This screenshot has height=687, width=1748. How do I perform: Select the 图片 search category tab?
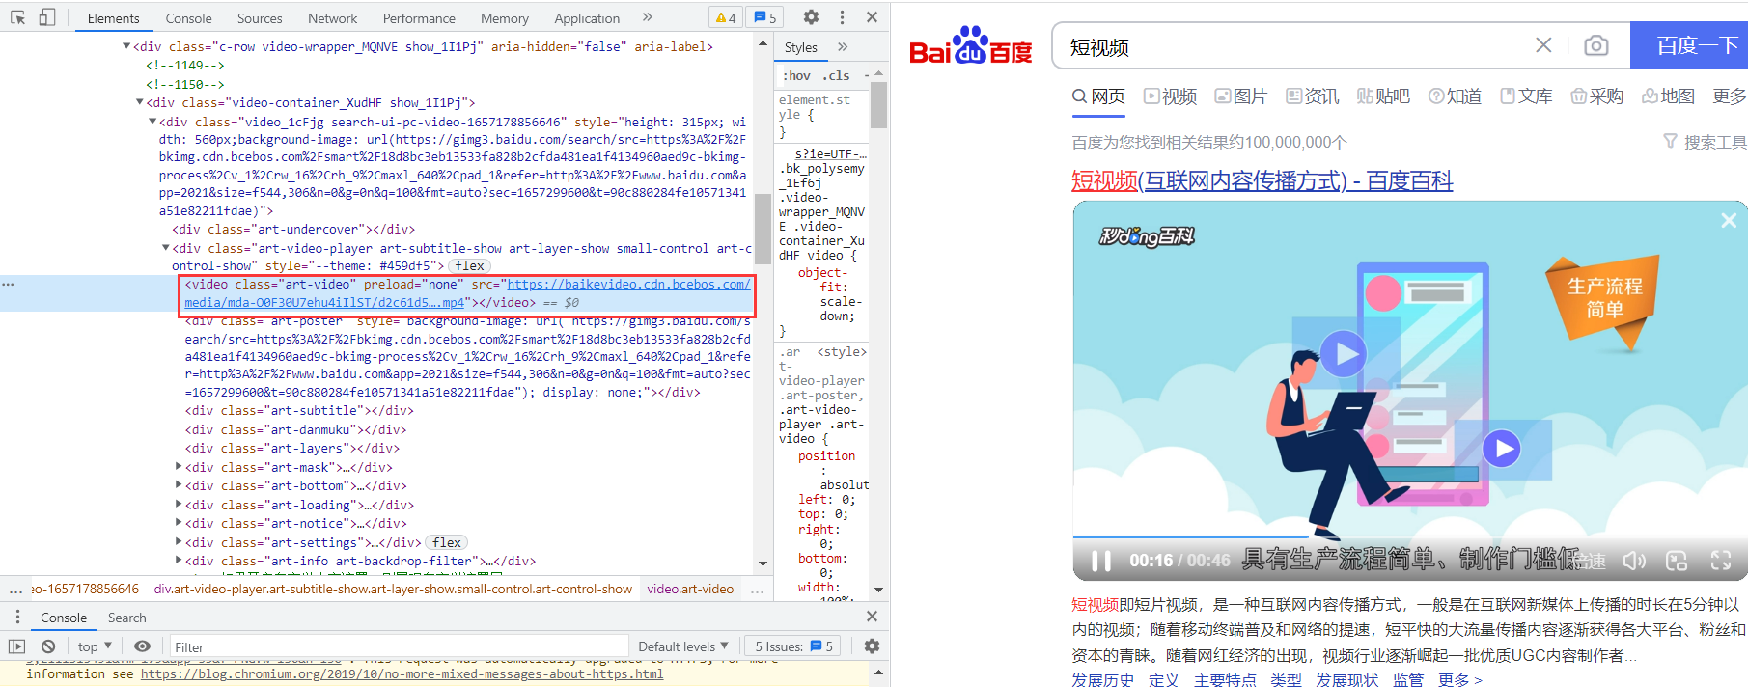1240,96
